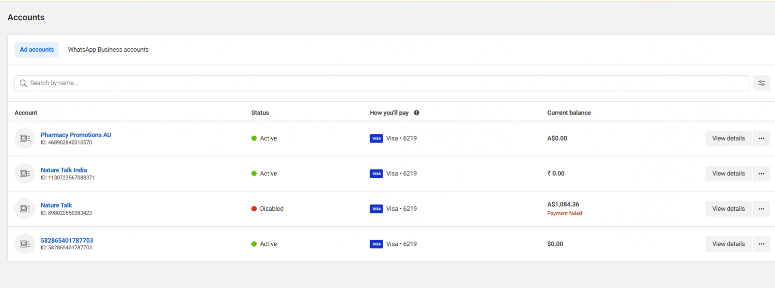
Task: Click the Status column header
Action: click(x=260, y=113)
